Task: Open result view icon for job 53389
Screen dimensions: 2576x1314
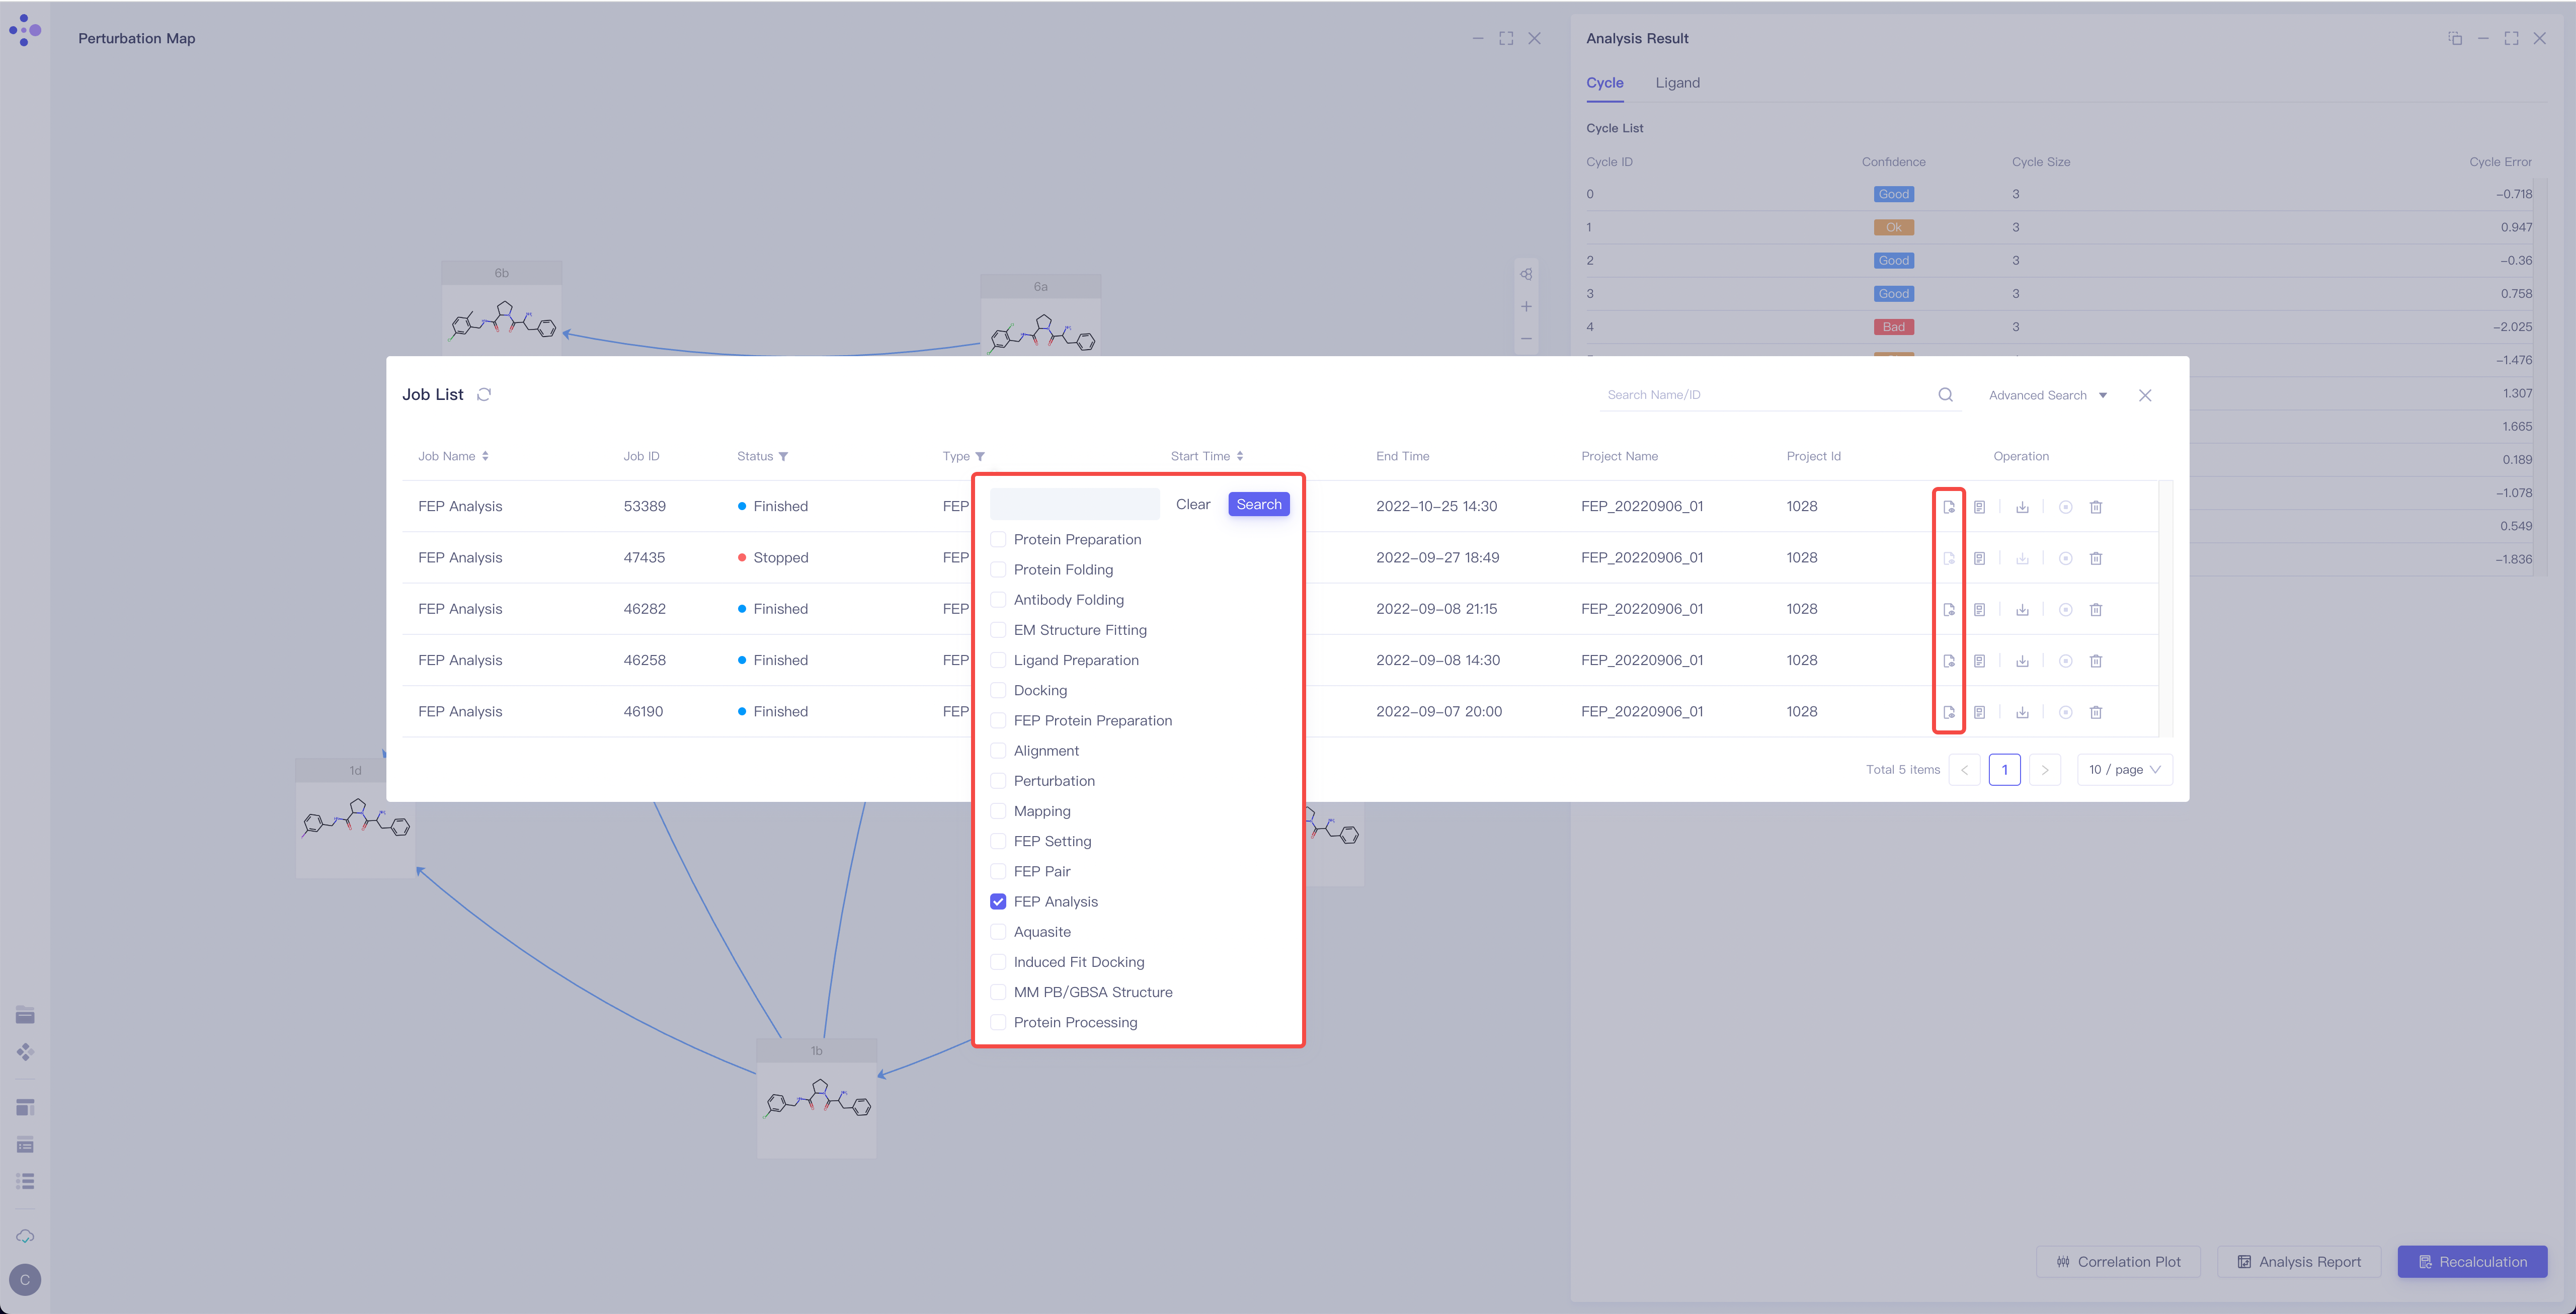Action: click(x=1948, y=507)
